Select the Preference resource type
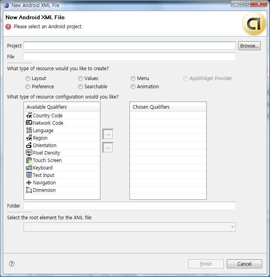Image resolution: width=270 pixels, height=277 pixels. pos(28,87)
